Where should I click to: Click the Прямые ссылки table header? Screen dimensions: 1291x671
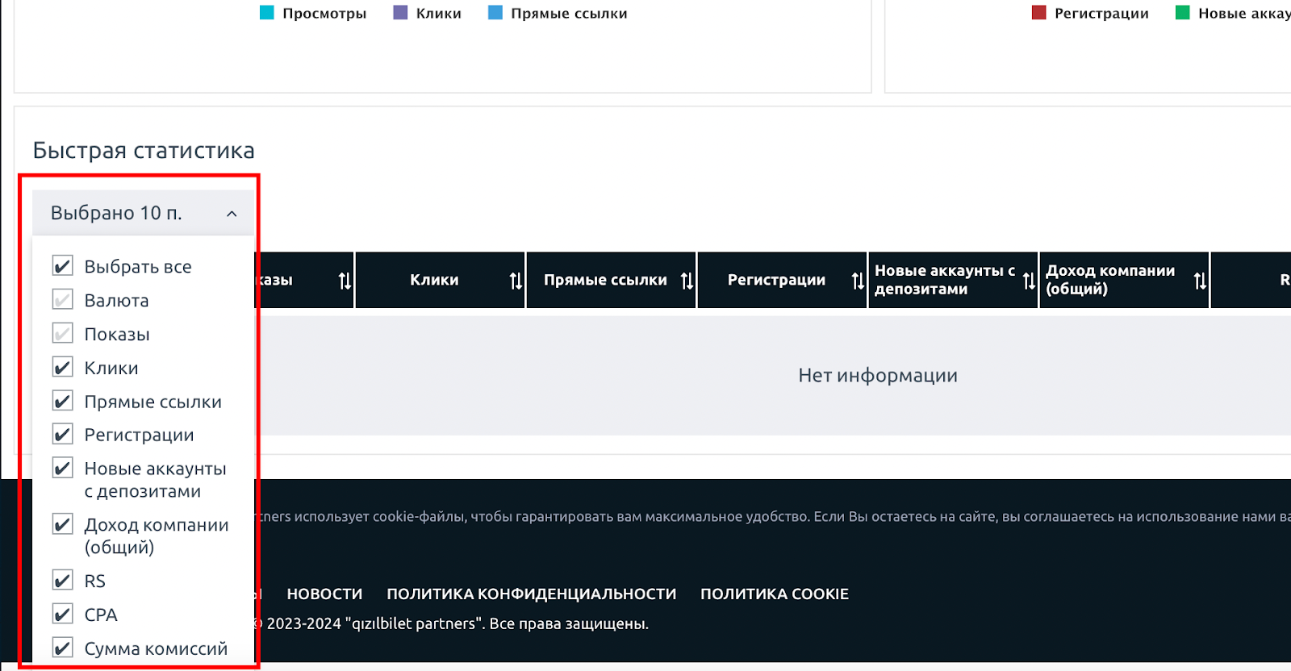(611, 280)
